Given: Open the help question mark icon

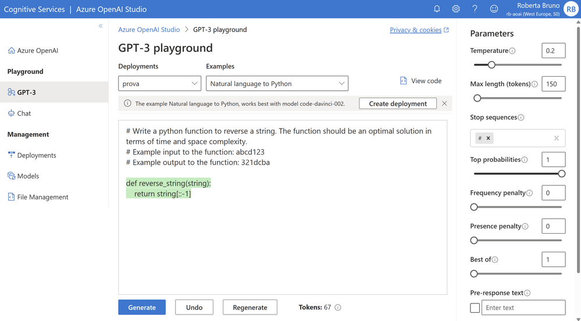Looking at the screenshot, I should [x=475, y=9].
